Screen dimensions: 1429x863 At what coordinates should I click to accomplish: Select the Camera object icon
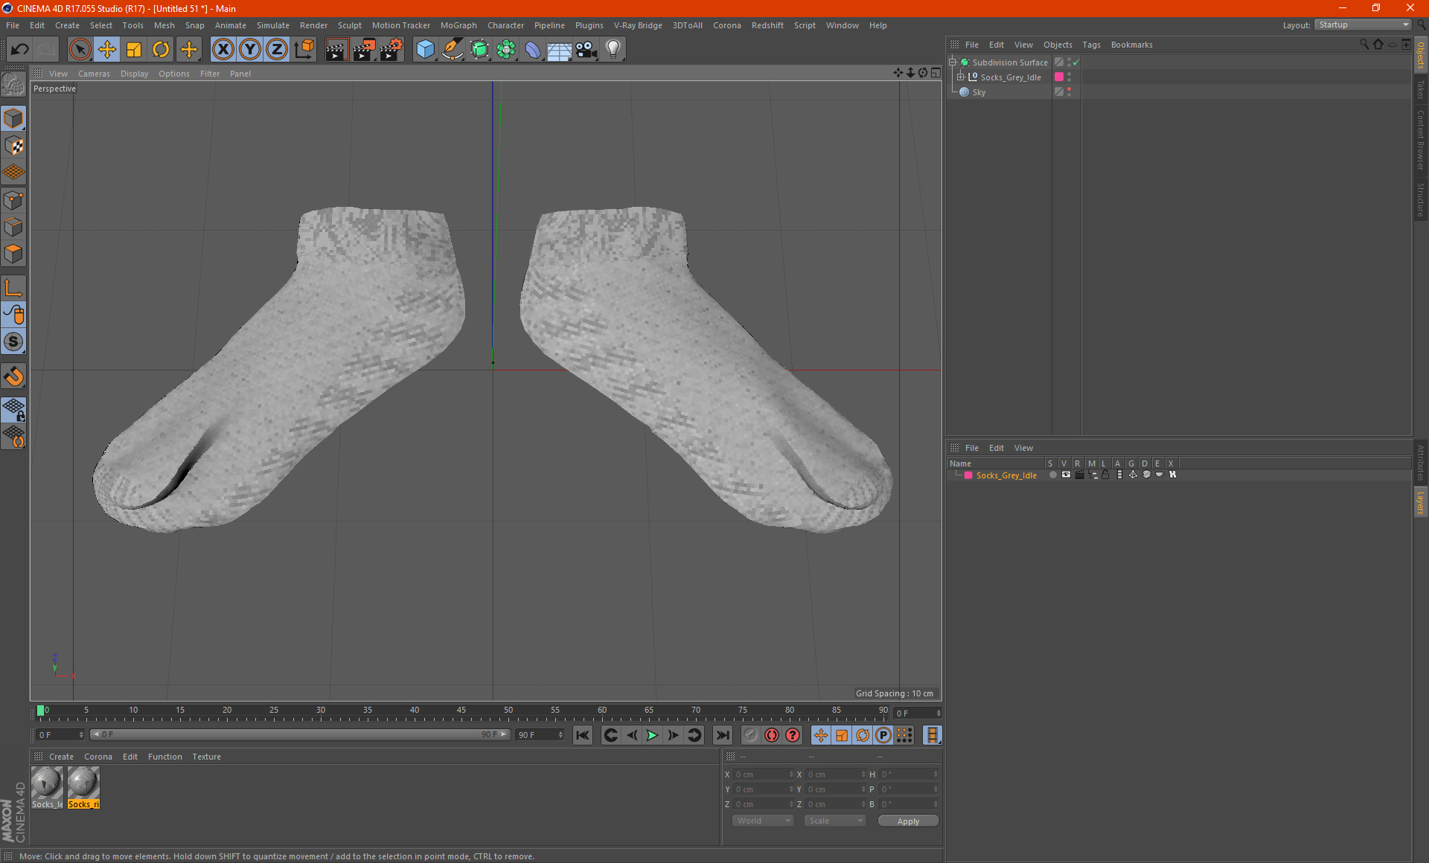click(x=586, y=50)
